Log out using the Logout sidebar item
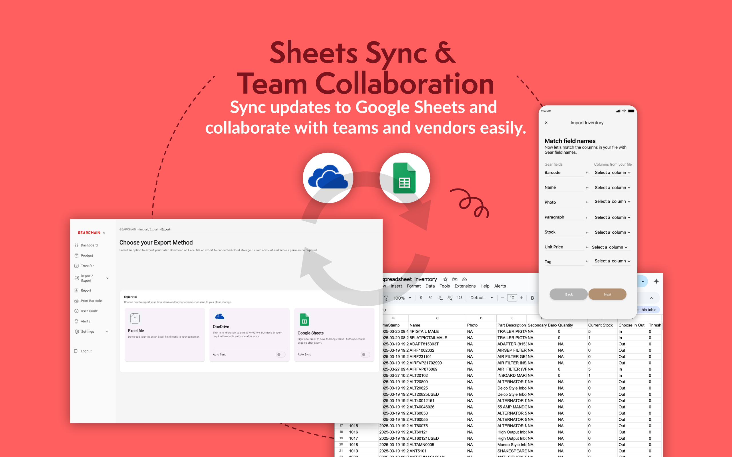This screenshot has height=457, width=732. (x=83, y=351)
